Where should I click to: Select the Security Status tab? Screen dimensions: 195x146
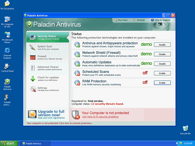(48, 37)
